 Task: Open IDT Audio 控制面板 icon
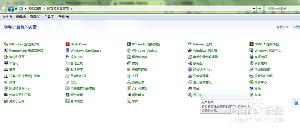pyautogui.click(x=129, y=44)
